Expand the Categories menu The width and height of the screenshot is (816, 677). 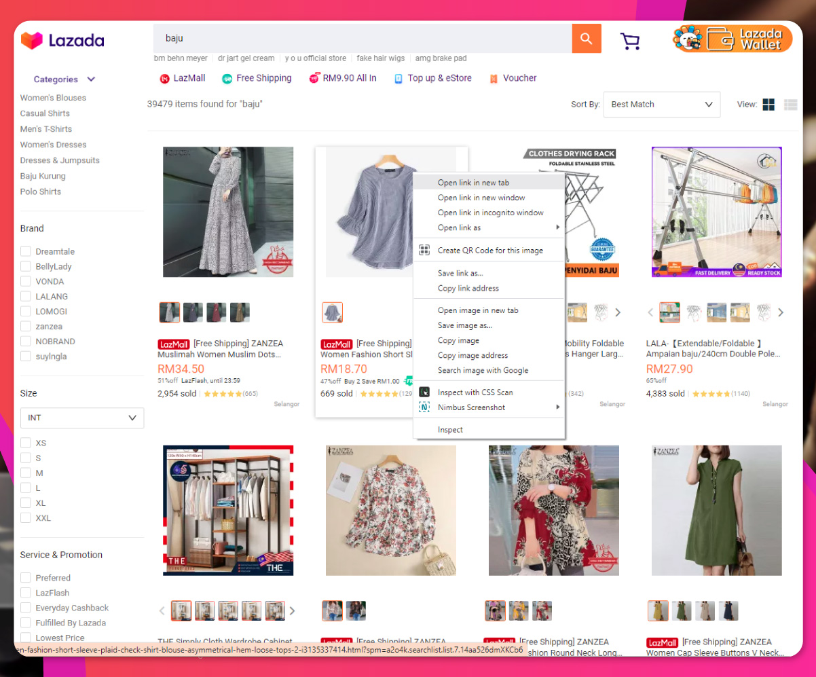coord(63,79)
